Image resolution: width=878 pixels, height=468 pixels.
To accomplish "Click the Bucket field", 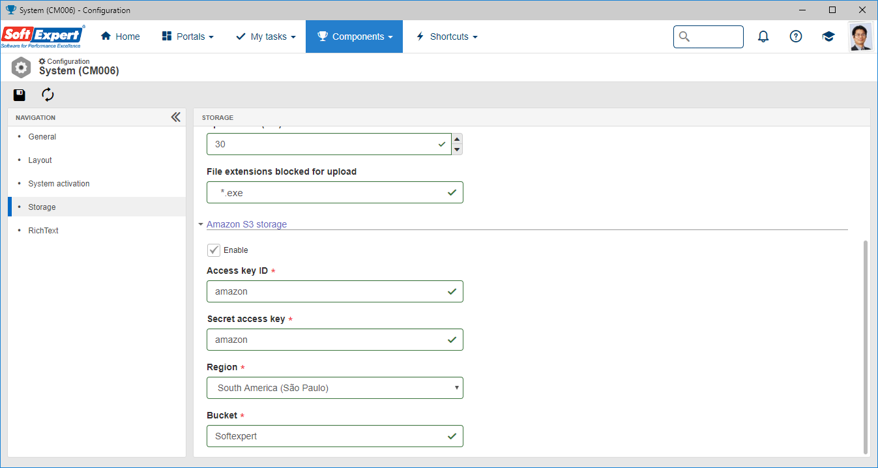I will (335, 436).
